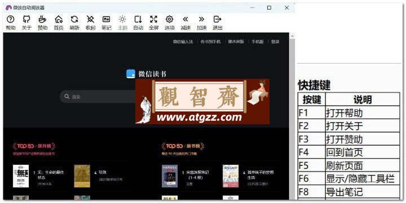Click the 刷新 refresh icon
The height and width of the screenshot is (203, 406).
[74, 19]
